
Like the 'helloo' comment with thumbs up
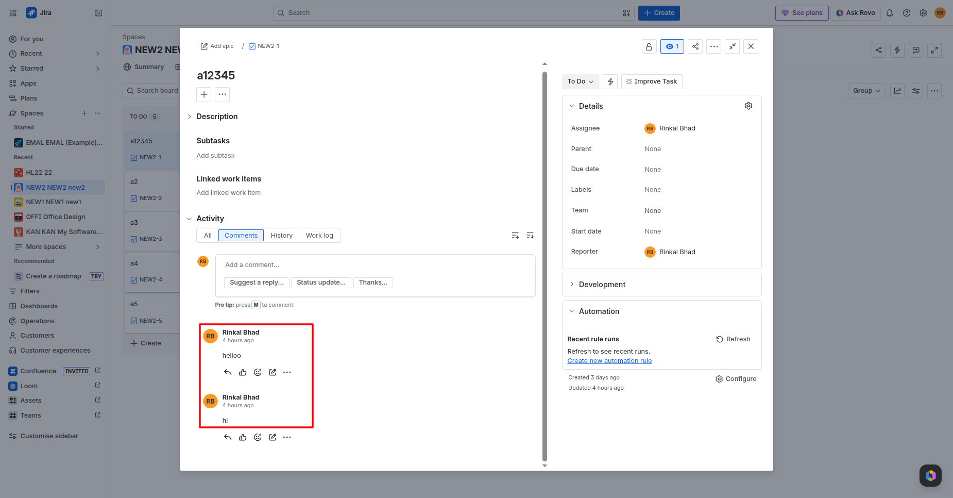tap(243, 372)
